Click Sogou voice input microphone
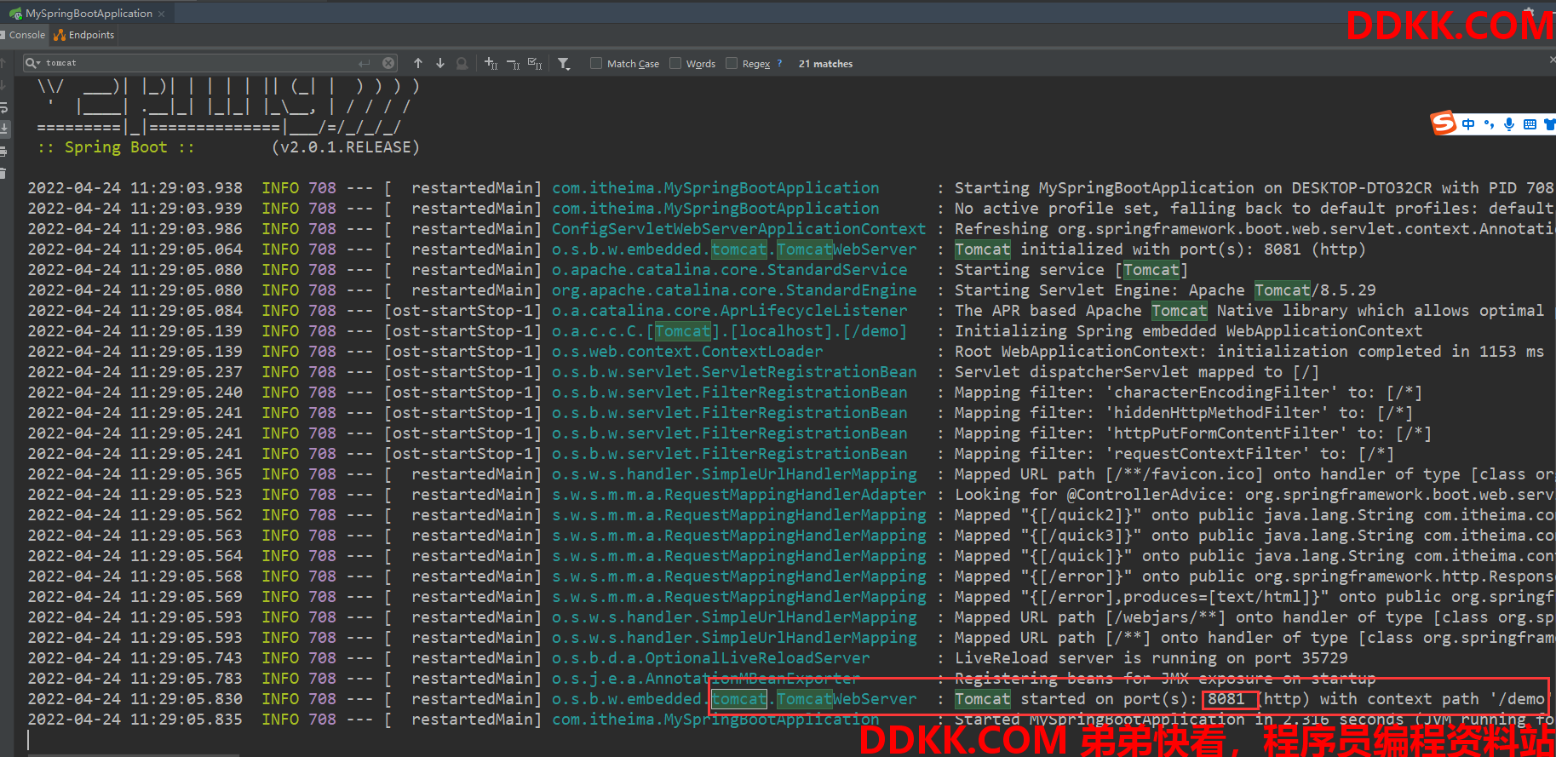This screenshot has width=1556, height=757. point(1509,124)
